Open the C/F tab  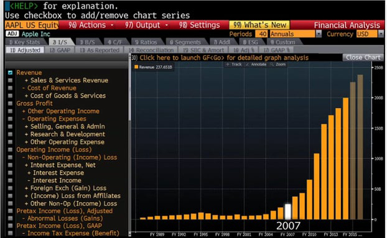pyautogui.click(x=115, y=42)
